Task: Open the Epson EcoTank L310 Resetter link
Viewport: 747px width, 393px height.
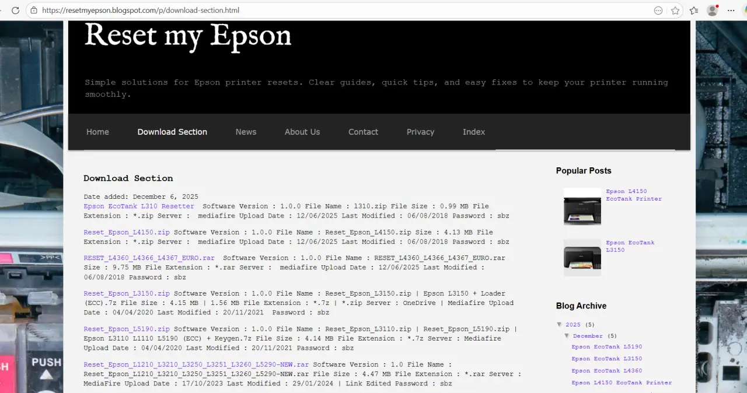Action: click(139, 206)
